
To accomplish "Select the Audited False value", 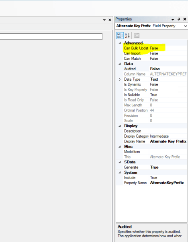I will click(168, 69).
